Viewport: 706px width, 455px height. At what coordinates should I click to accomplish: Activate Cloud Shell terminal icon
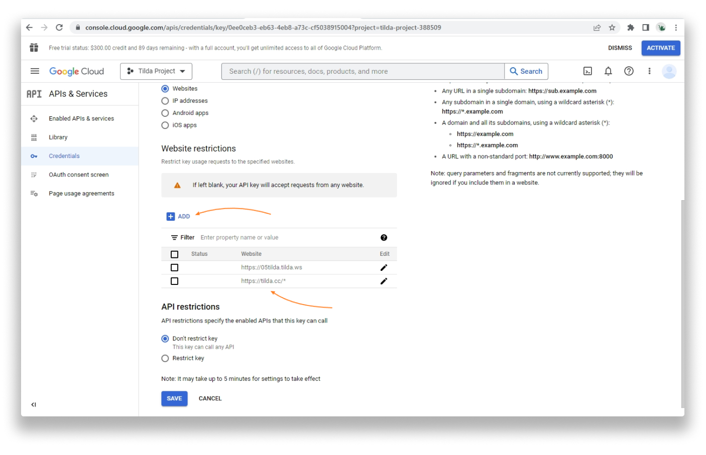pos(587,71)
